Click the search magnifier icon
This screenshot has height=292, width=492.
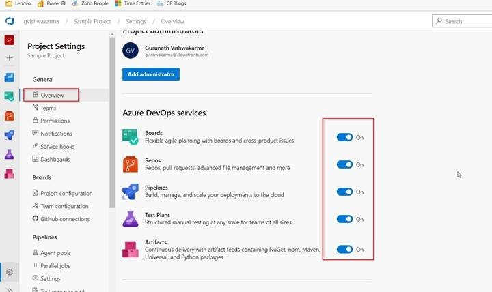point(439,20)
